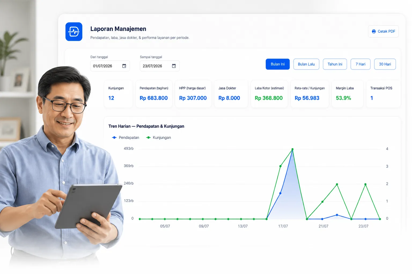Open calendar picker for Sampai tanggal
The height and width of the screenshot is (274, 412).
pyautogui.click(x=174, y=66)
